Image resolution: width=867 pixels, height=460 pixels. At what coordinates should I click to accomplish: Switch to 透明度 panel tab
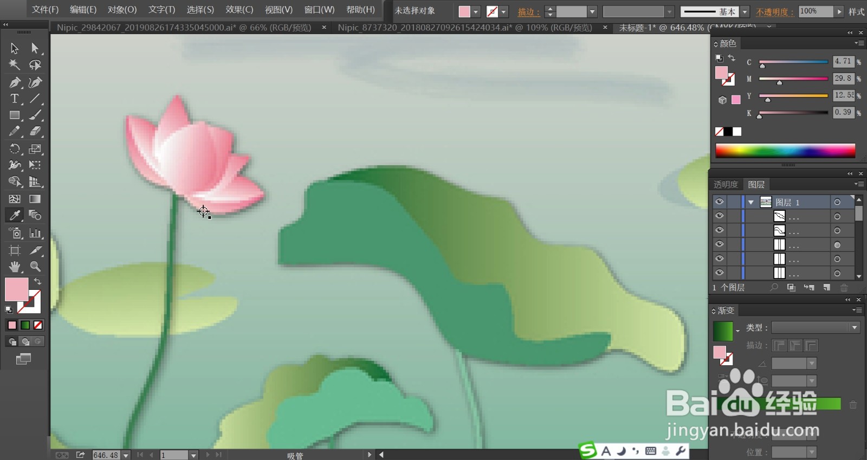[726, 184]
